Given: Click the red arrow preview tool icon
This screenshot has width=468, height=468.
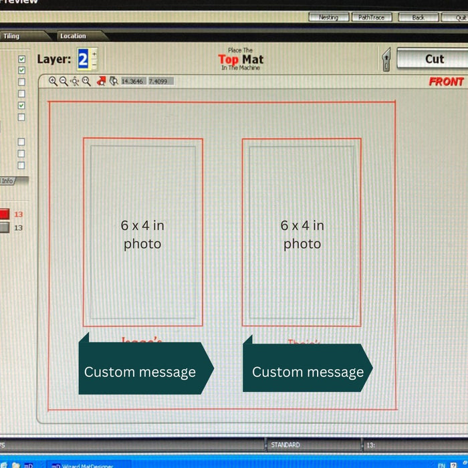Looking at the screenshot, I should [x=102, y=81].
